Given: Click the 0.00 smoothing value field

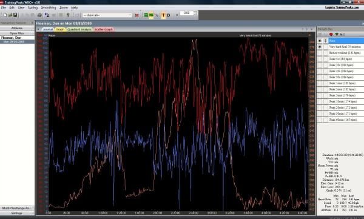Looking at the screenshot, I should 187,13.
